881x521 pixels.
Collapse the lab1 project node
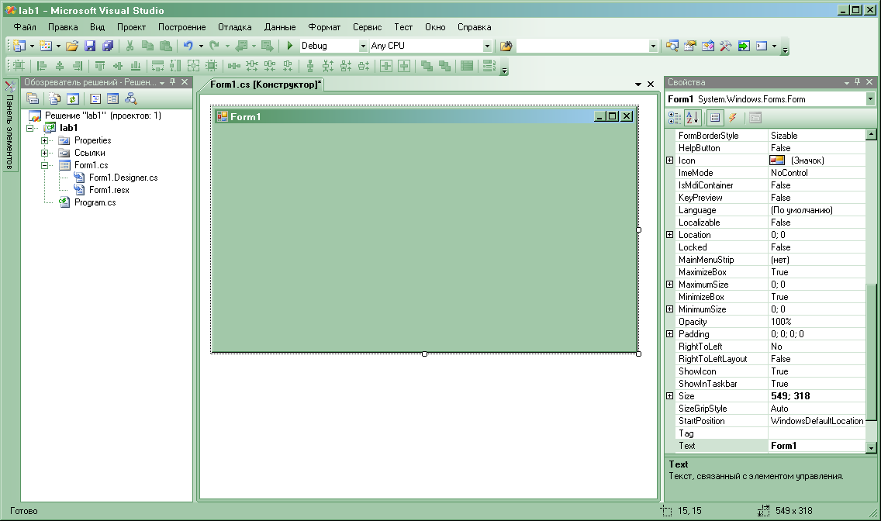click(29, 128)
